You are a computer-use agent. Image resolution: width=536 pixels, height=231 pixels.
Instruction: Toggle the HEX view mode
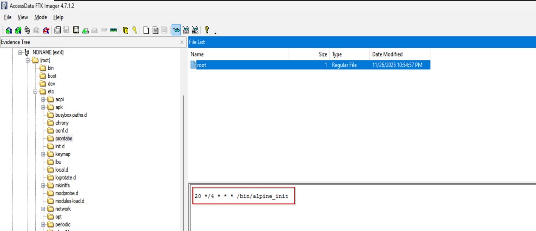point(195,30)
